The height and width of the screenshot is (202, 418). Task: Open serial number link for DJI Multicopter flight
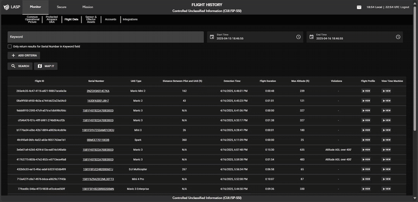[98, 169]
